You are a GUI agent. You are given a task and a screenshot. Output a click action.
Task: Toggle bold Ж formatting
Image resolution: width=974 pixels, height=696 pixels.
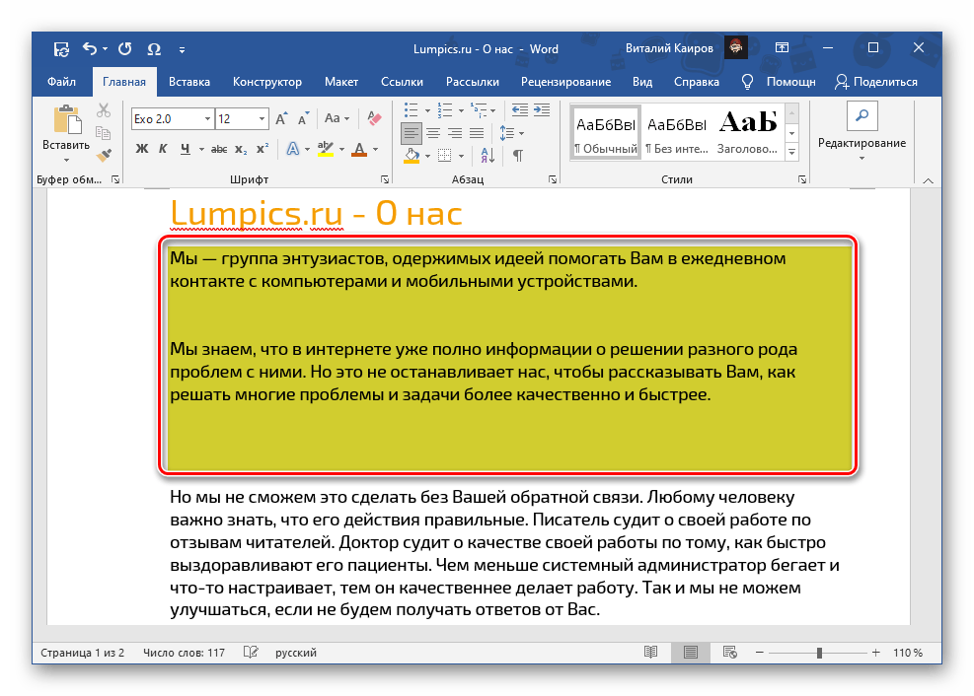click(142, 149)
